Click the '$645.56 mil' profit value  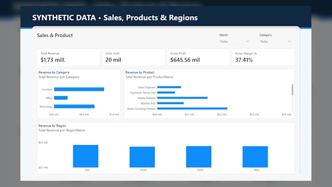tap(185, 60)
